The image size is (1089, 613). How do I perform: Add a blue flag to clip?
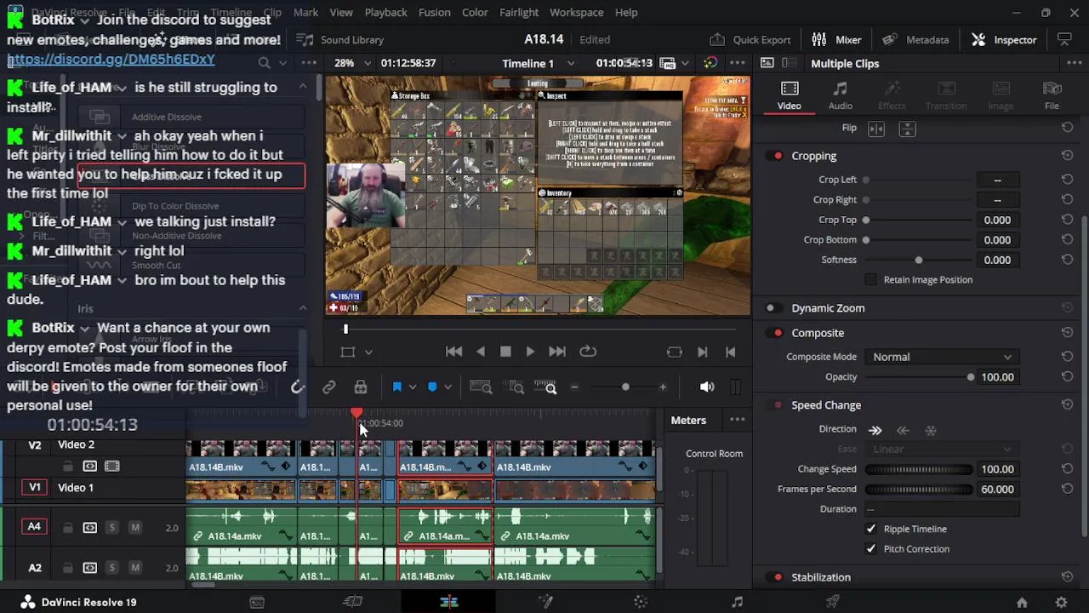(x=396, y=387)
